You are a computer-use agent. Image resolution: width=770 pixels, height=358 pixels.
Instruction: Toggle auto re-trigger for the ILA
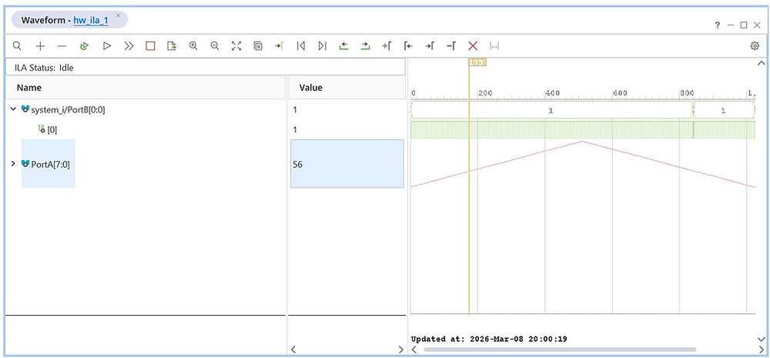(84, 45)
